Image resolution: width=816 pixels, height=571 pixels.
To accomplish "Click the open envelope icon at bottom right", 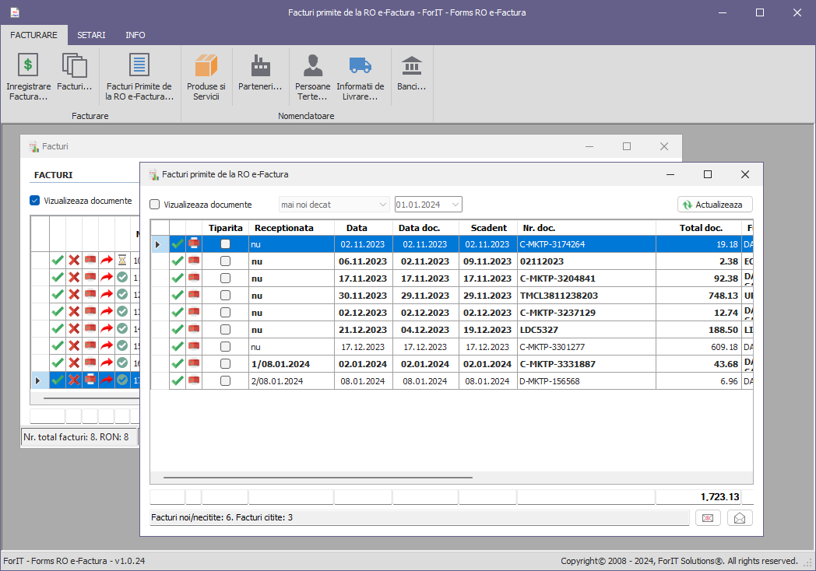I will click(x=740, y=517).
